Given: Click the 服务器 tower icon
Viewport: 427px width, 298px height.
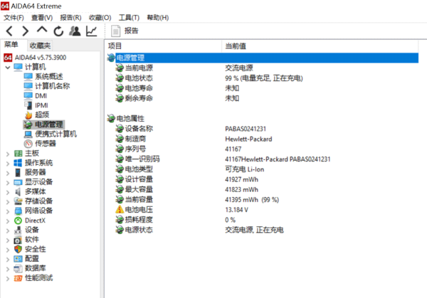Looking at the screenshot, I should (18, 173).
